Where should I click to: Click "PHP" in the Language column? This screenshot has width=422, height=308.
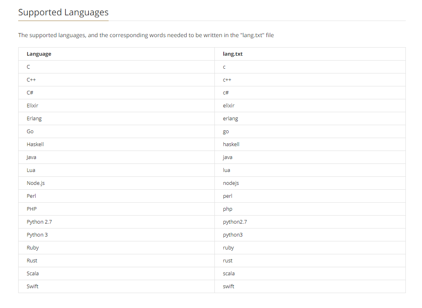coord(31,209)
